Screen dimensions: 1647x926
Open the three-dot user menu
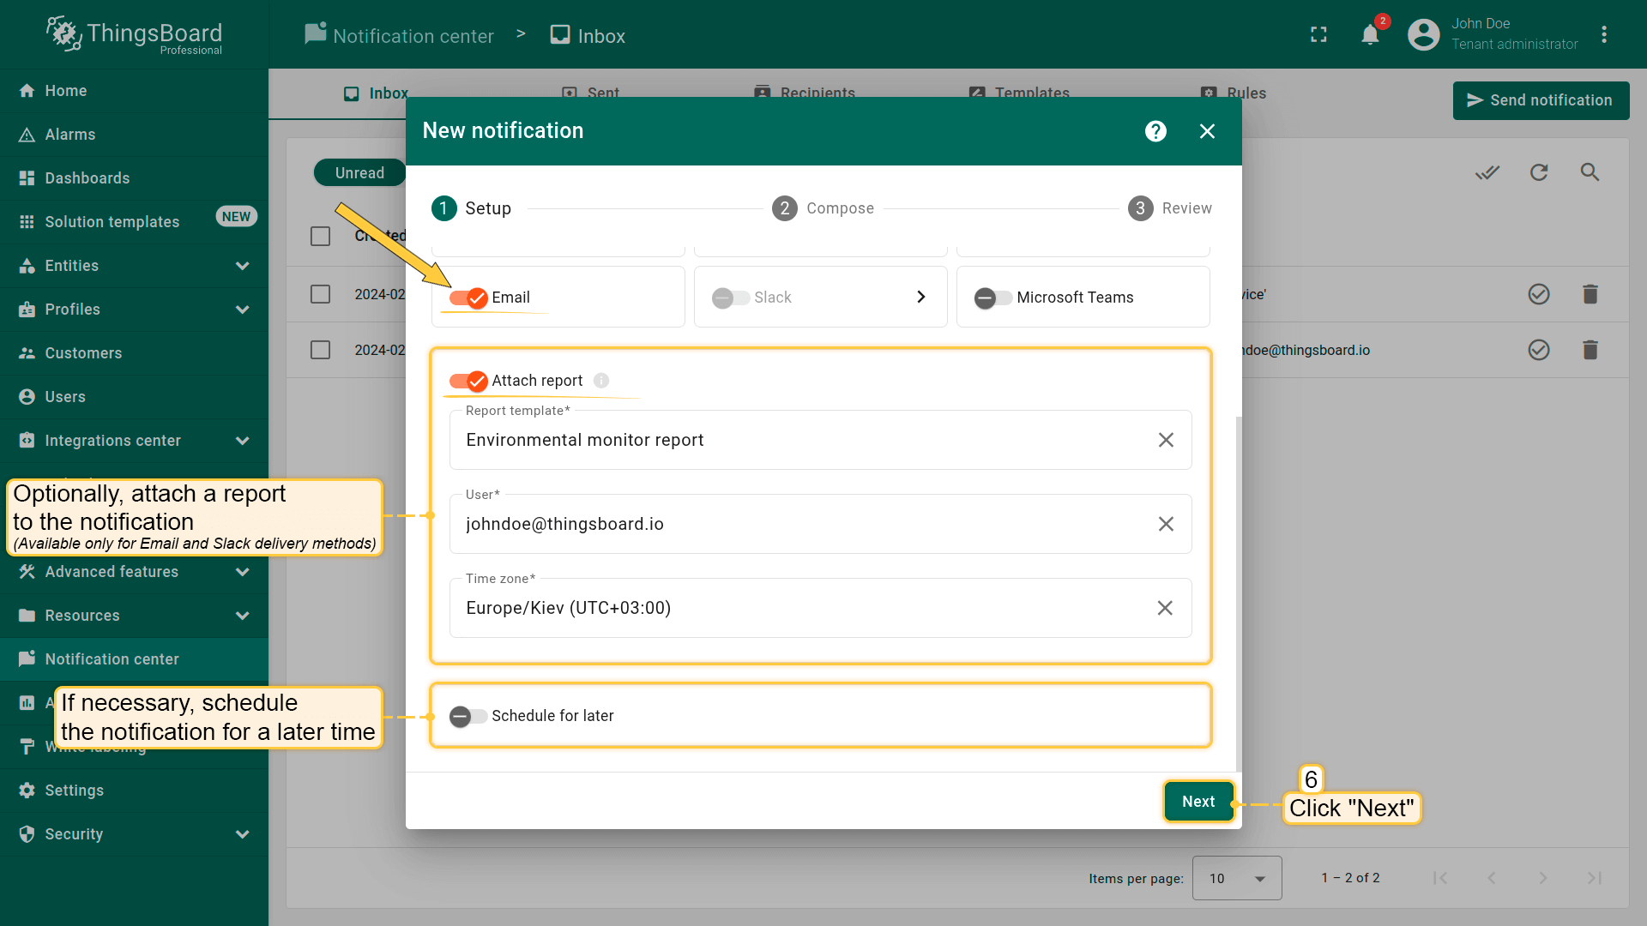coord(1603,35)
